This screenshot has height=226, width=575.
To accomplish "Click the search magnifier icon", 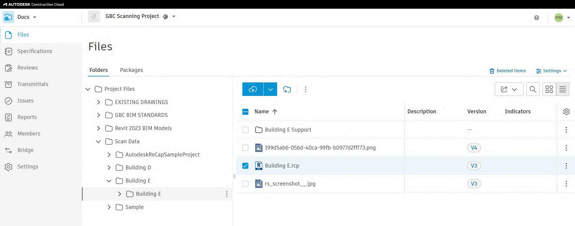I will (533, 89).
